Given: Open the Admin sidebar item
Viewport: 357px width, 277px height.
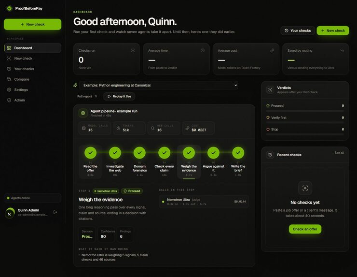Looking at the screenshot, I should coord(32,100).
